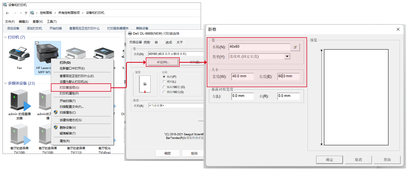Select the admin 的恒星播放器 media device

pos(19,101)
